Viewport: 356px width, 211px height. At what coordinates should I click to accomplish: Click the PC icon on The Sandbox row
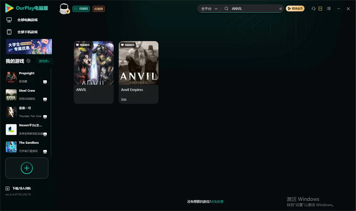tap(45, 152)
